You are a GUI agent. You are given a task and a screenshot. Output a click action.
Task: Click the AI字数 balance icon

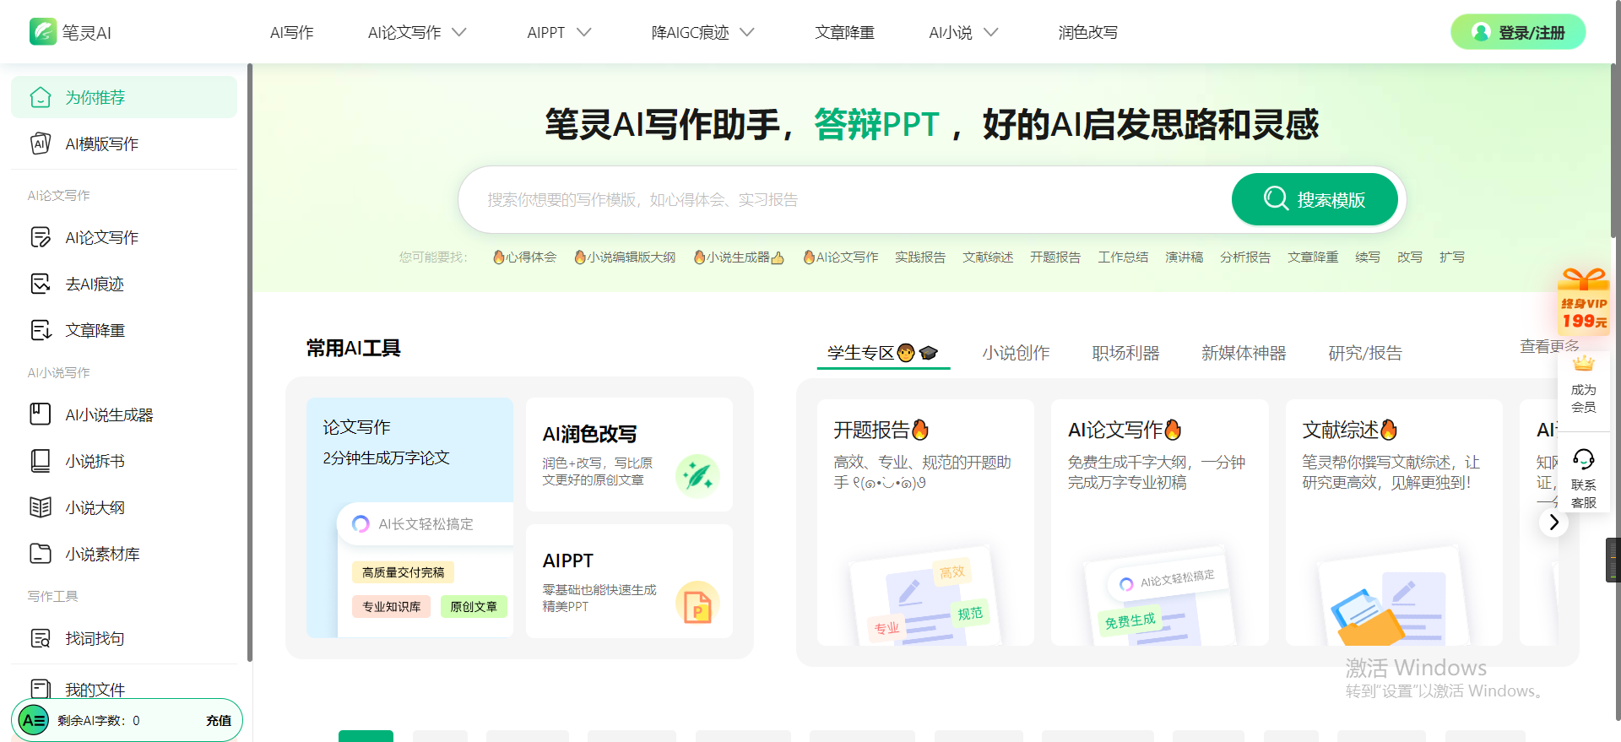point(34,720)
